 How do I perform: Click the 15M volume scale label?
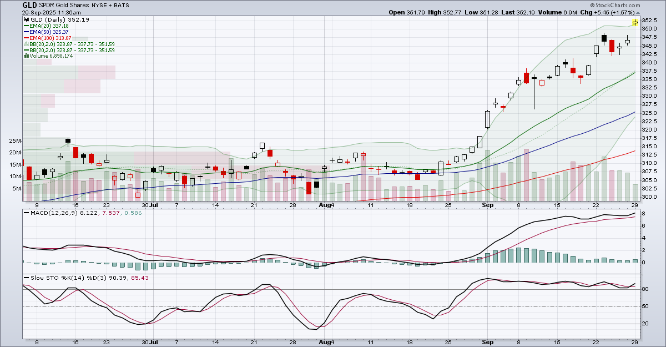click(15, 164)
